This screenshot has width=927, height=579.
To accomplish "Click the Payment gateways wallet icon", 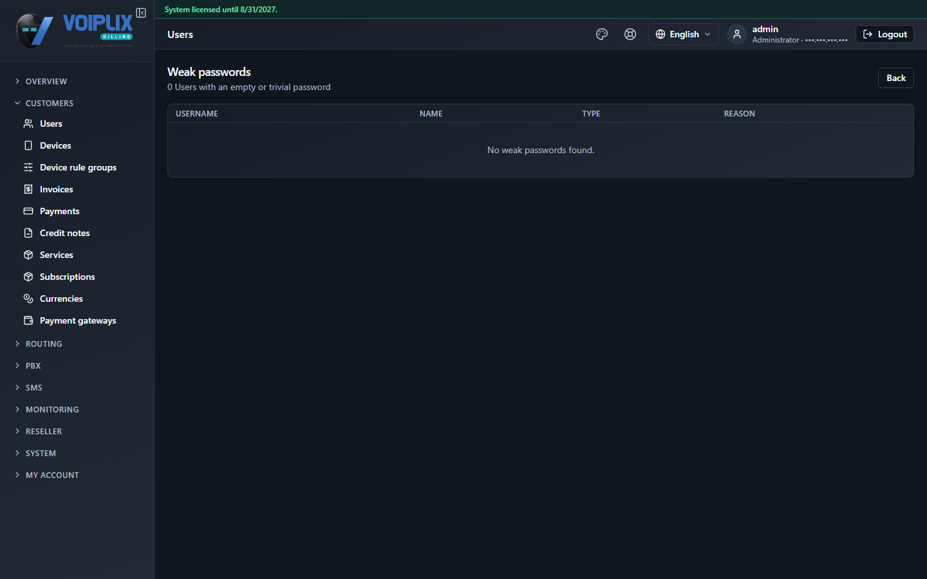I will pos(28,320).
